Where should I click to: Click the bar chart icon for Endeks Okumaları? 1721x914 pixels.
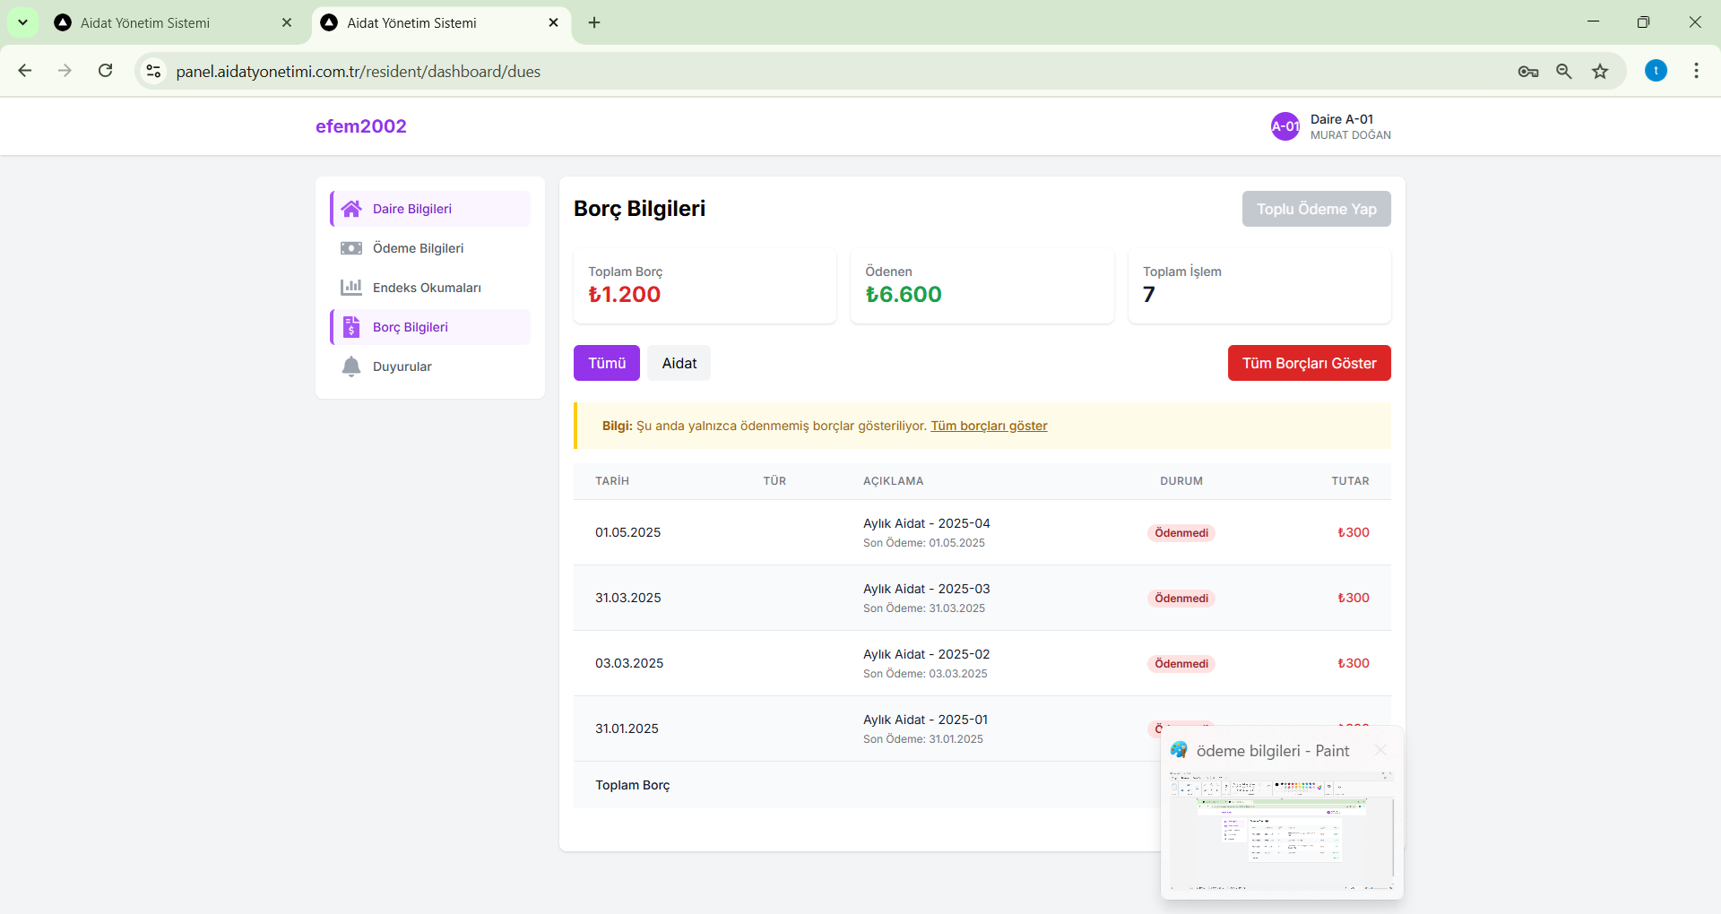tap(351, 288)
